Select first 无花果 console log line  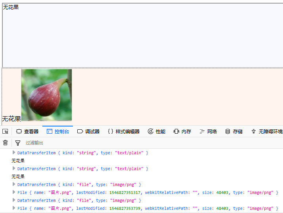(x=18, y=161)
